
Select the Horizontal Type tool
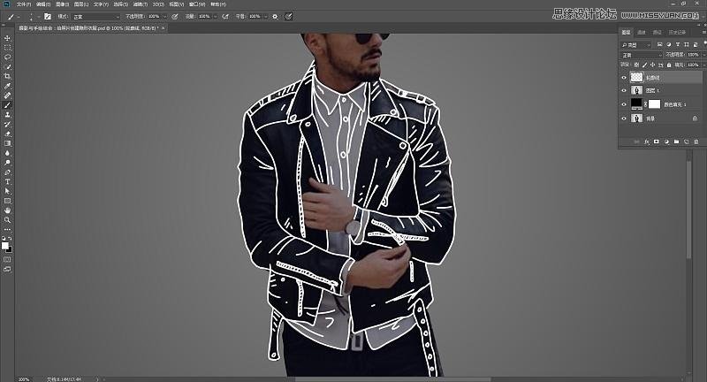pos(7,182)
